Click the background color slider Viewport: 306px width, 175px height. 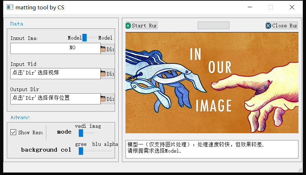pos(95,151)
